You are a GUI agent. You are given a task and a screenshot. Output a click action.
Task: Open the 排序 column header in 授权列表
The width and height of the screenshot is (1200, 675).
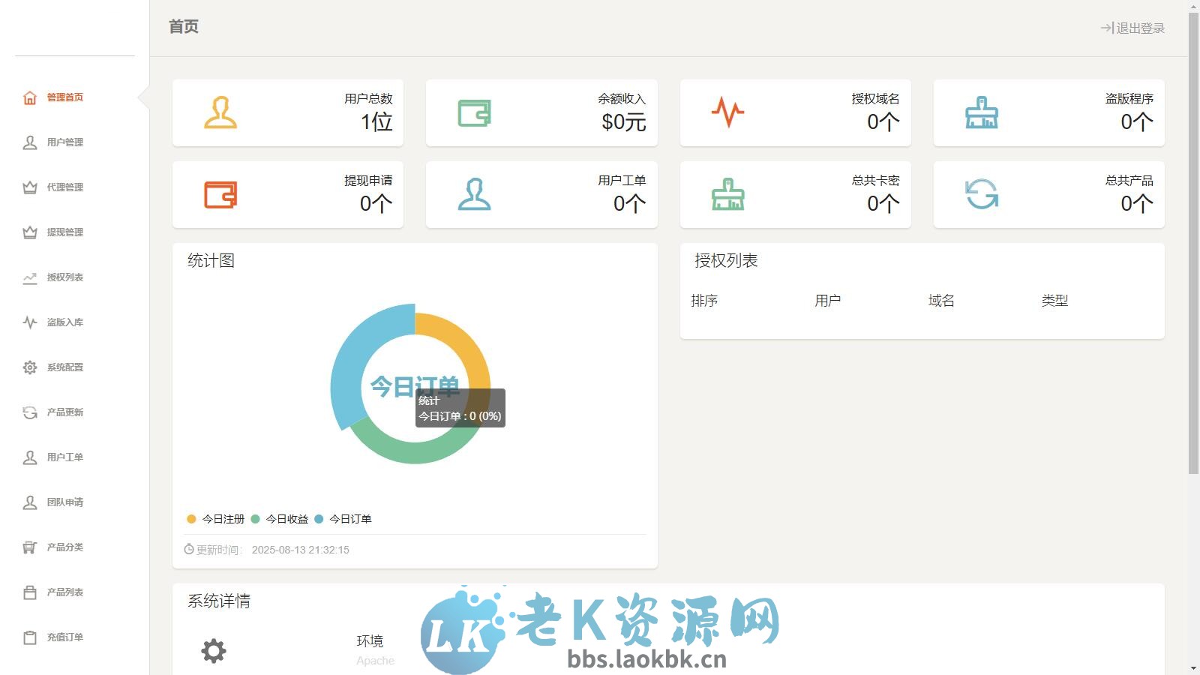pos(703,300)
